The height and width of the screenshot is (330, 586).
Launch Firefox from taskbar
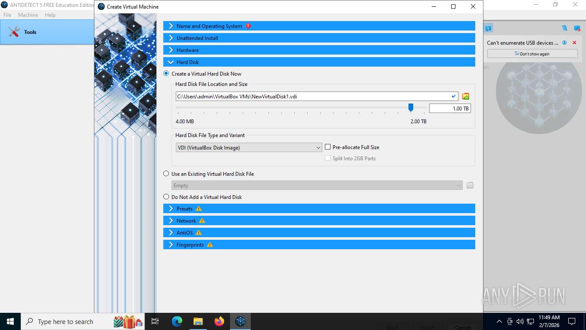pos(219,321)
